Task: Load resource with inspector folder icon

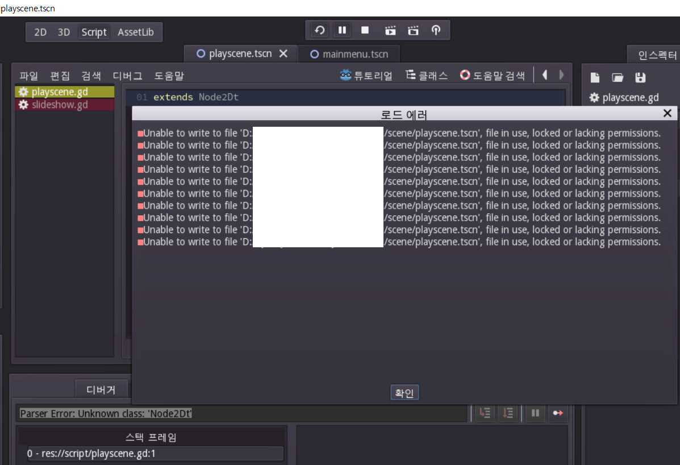Action: point(618,78)
